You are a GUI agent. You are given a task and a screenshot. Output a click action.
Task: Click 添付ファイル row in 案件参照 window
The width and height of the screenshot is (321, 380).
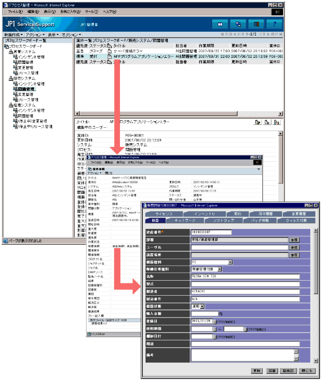[x=114, y=320]
